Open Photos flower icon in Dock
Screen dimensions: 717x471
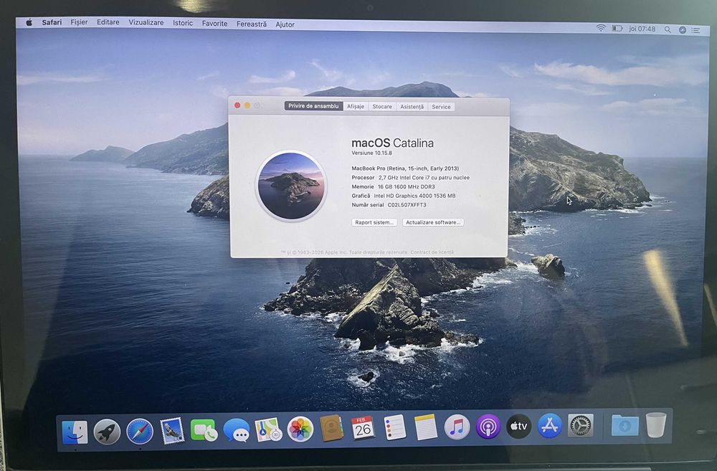tap(300, 429)
